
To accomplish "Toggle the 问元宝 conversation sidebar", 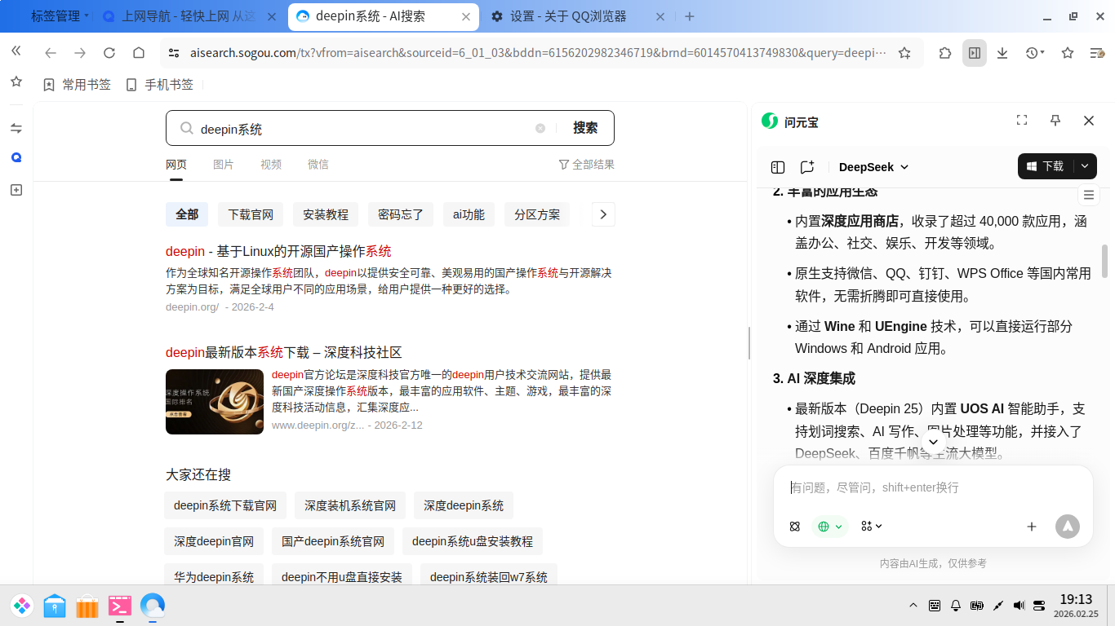I will tap(778, 167).
